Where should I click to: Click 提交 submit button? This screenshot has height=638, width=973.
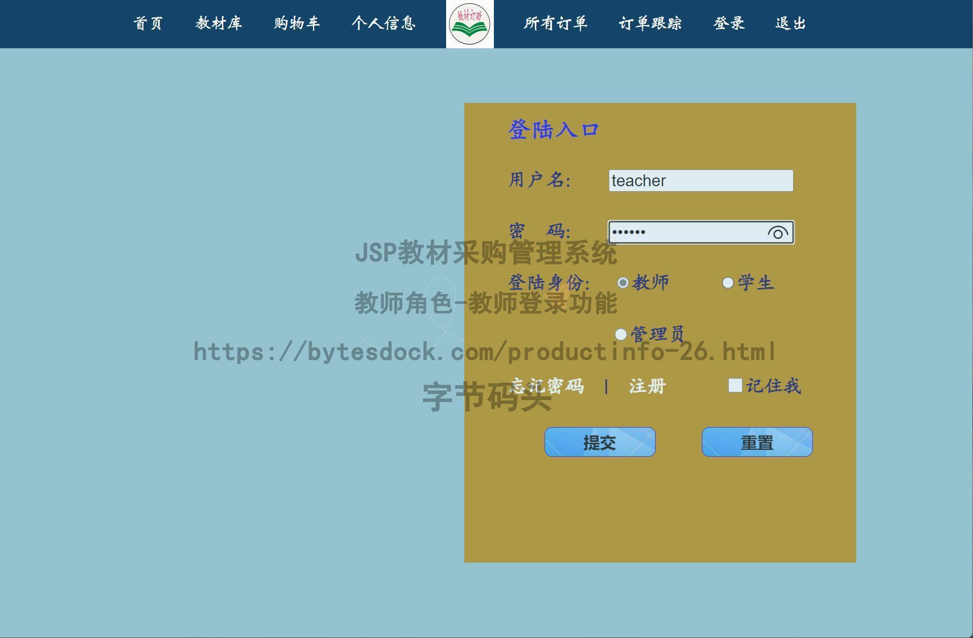pyautogui.click(x=600, y=441)
